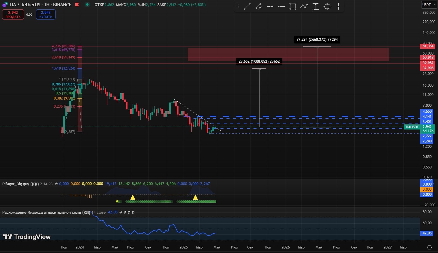This screenshot has width=438, height=253.
Task: Click the 0,001 spread value
Action: [30, 14]
